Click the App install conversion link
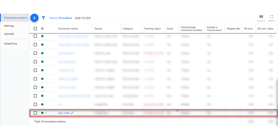 [x=64, y=113]
